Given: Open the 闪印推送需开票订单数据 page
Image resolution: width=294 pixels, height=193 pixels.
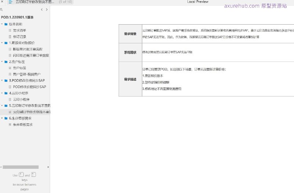Looking at the screenshot, I should point(31,55).
